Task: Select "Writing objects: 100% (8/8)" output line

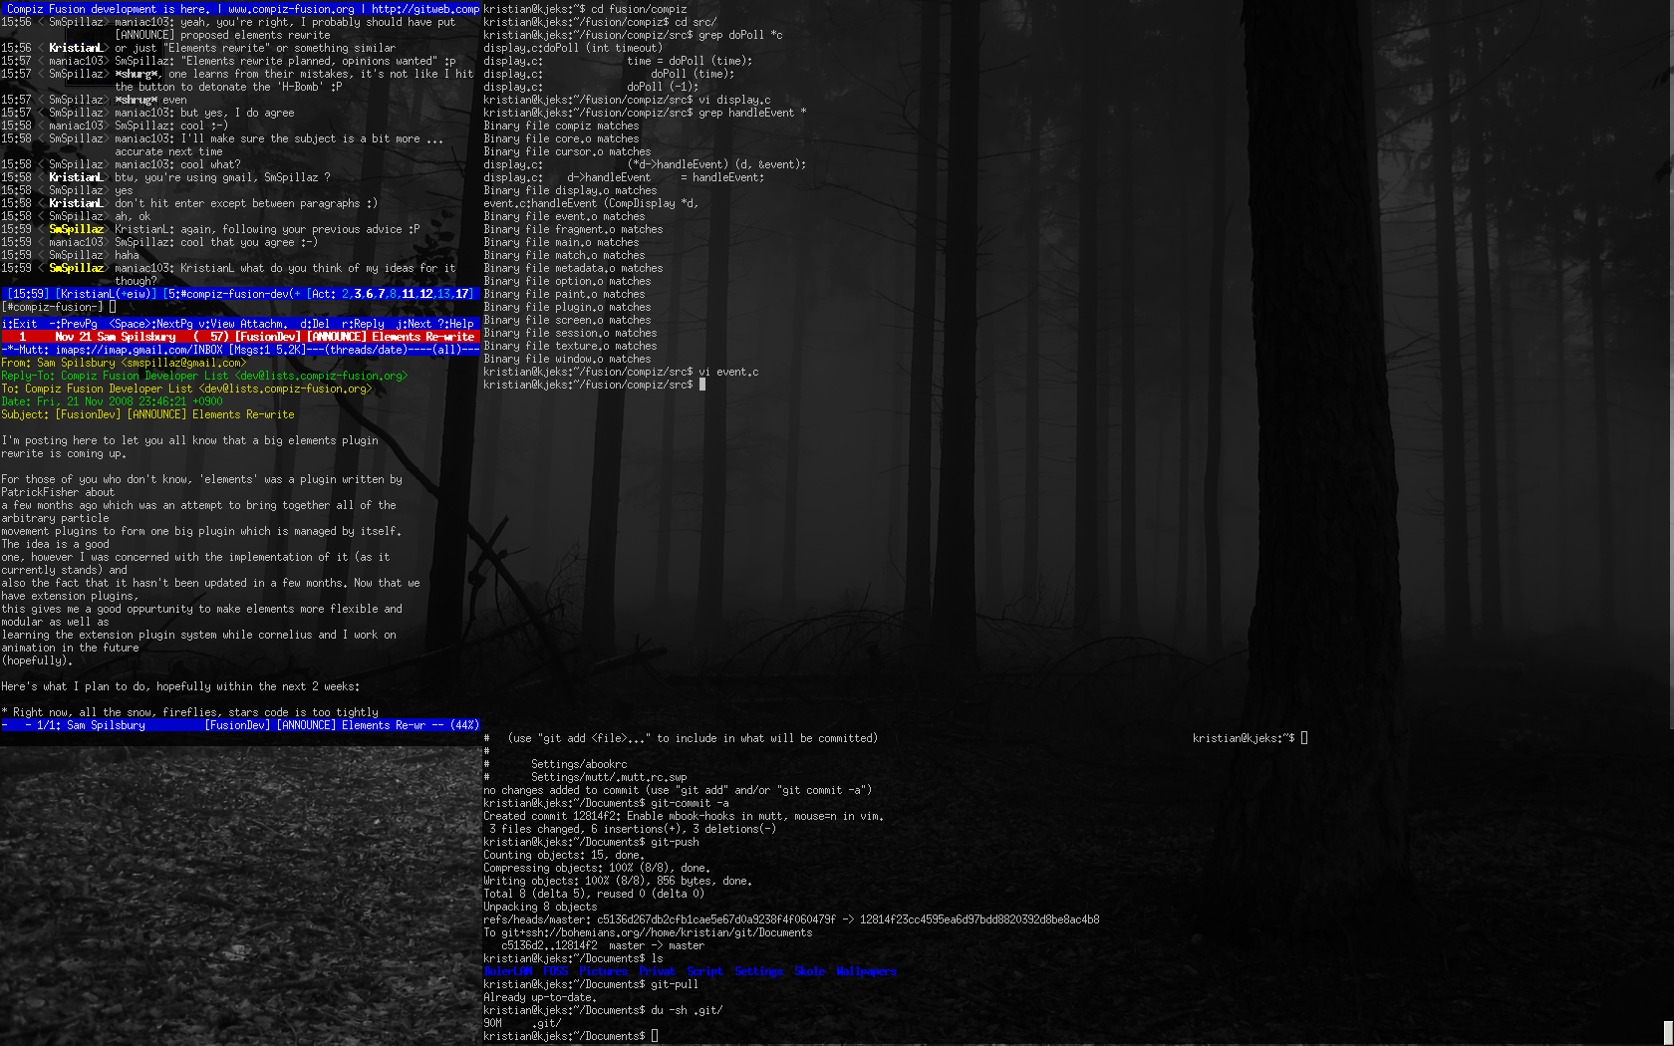Action: click(618, 881)
